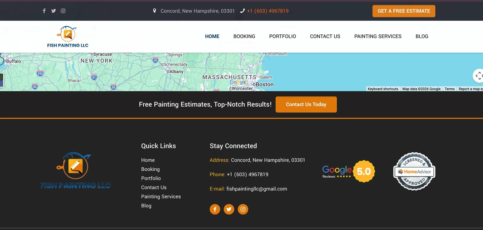The image size is (483, 230).
Task: Click the footer address Concord, New Hampshire, 03301
Action: click(268, 160)
